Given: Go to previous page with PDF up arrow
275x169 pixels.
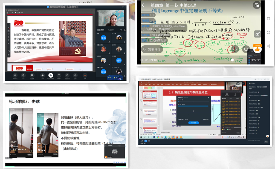Looking at the screenshot, I should pos(13,13).
